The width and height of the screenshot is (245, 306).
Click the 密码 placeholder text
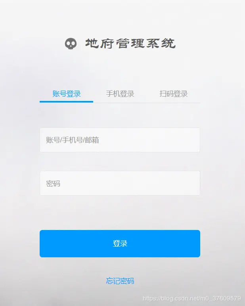(53, 183)
